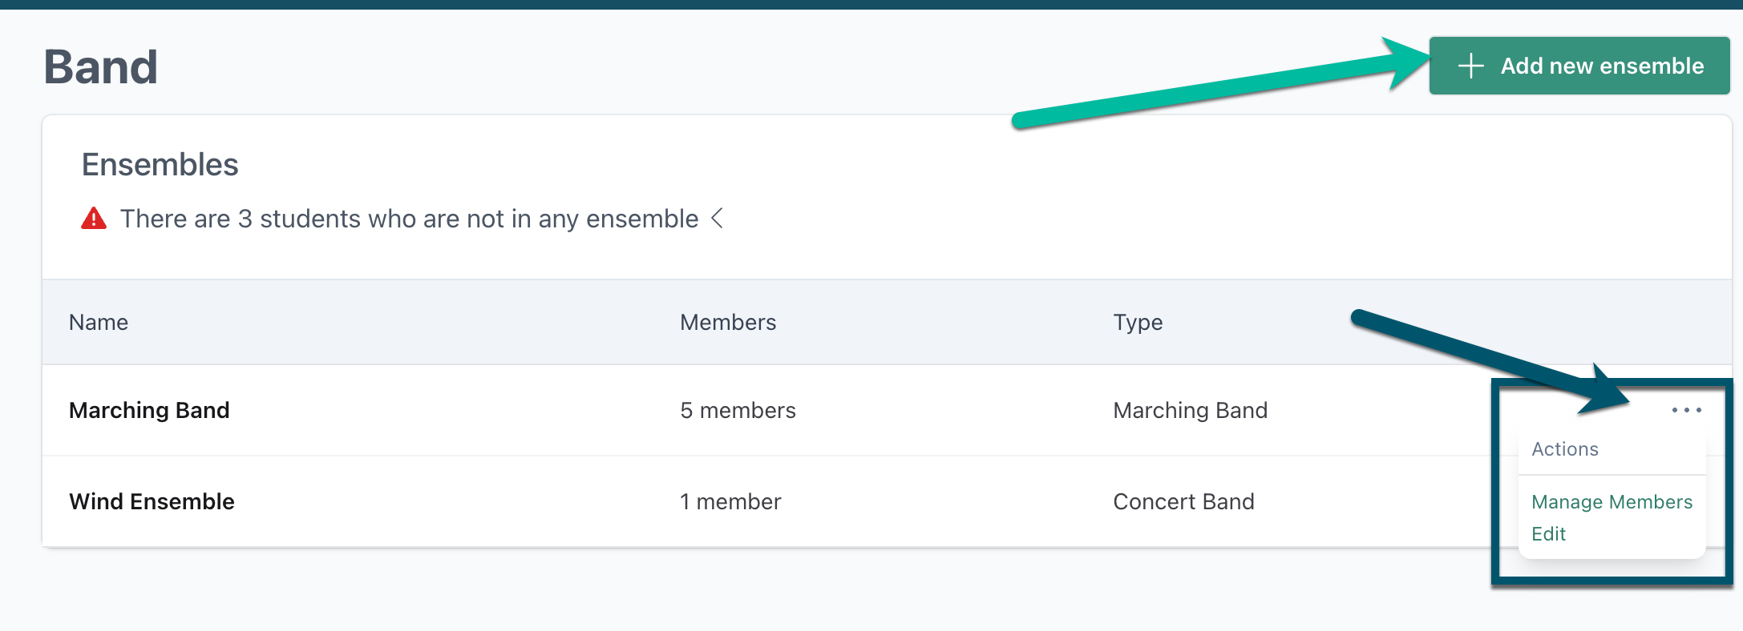This screenshot has width=1743, height=631.
Task: Open the Marching Band ensemble entry
Action: 149,410
